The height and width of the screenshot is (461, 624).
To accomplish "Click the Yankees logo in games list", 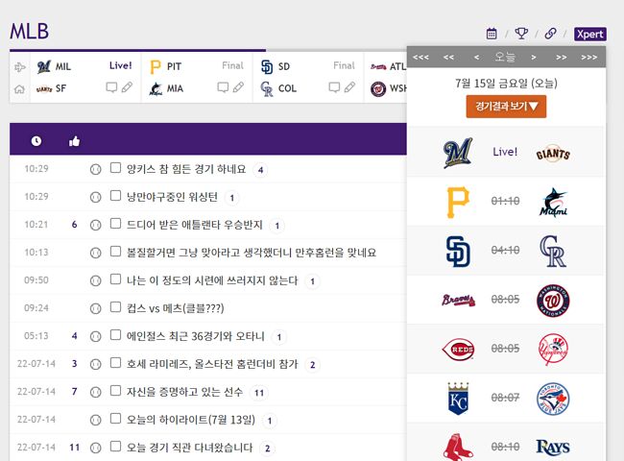I will click(x=553, y=350).
